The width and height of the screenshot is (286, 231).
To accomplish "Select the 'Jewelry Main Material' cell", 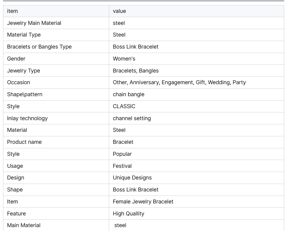I will pyautogui.click(x=56, y=23).
